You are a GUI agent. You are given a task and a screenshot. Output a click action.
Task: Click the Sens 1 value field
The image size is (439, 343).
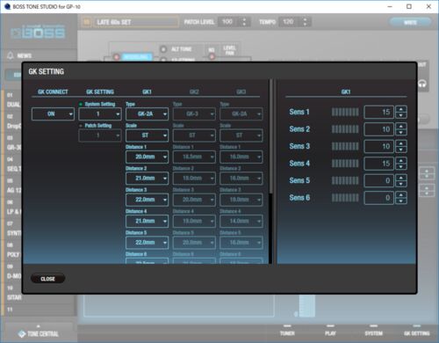pyautogui.click(x=378, y=112)
